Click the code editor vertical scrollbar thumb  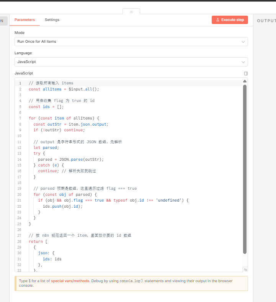pos(245,168)
